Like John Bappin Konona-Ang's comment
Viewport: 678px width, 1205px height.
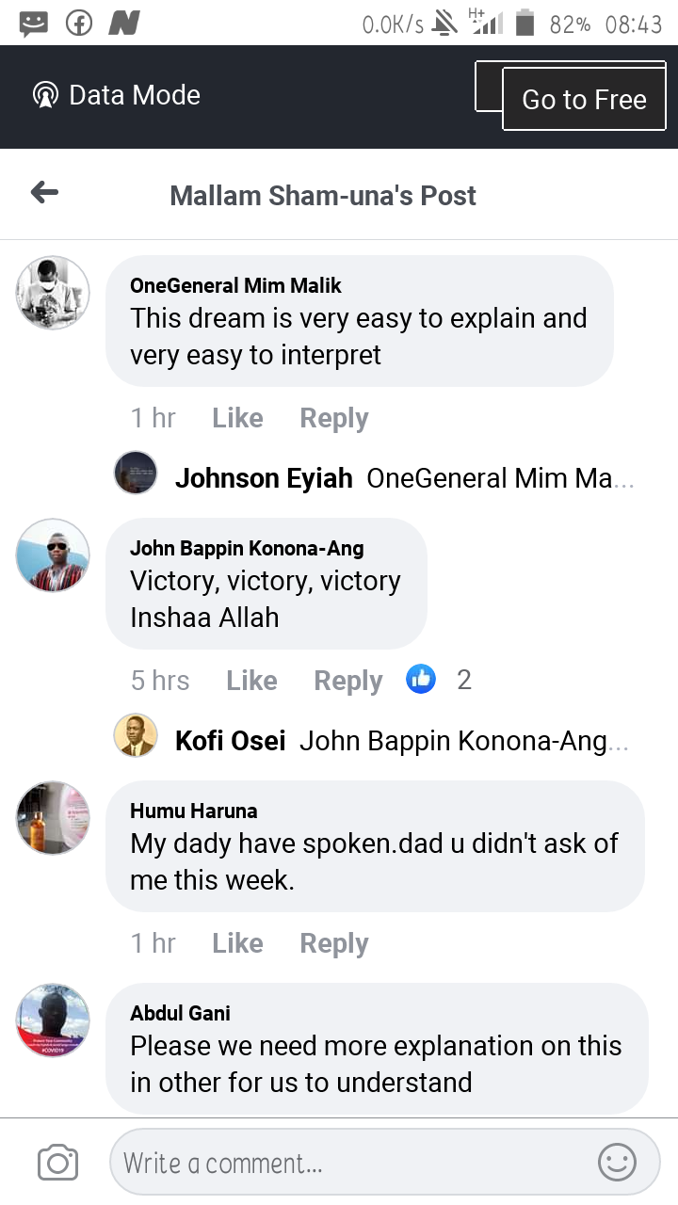(251, 681)
